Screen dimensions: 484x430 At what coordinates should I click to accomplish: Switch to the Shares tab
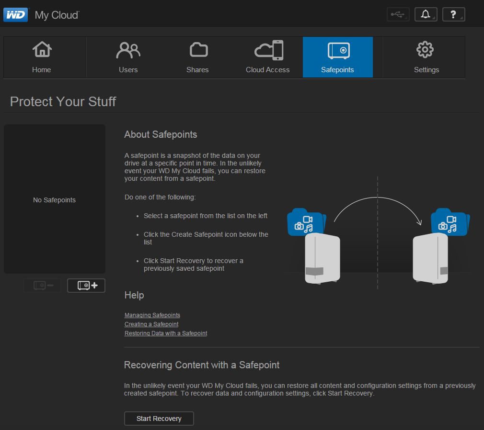tap(197, 57)
